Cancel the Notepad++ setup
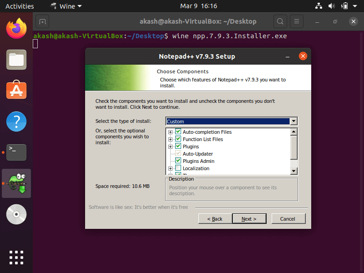The height and width of the screenshot is (273, 364). (x=288, y=219)
